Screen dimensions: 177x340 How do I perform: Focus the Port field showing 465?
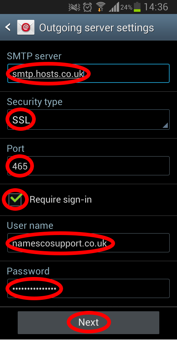coord(88,166)
